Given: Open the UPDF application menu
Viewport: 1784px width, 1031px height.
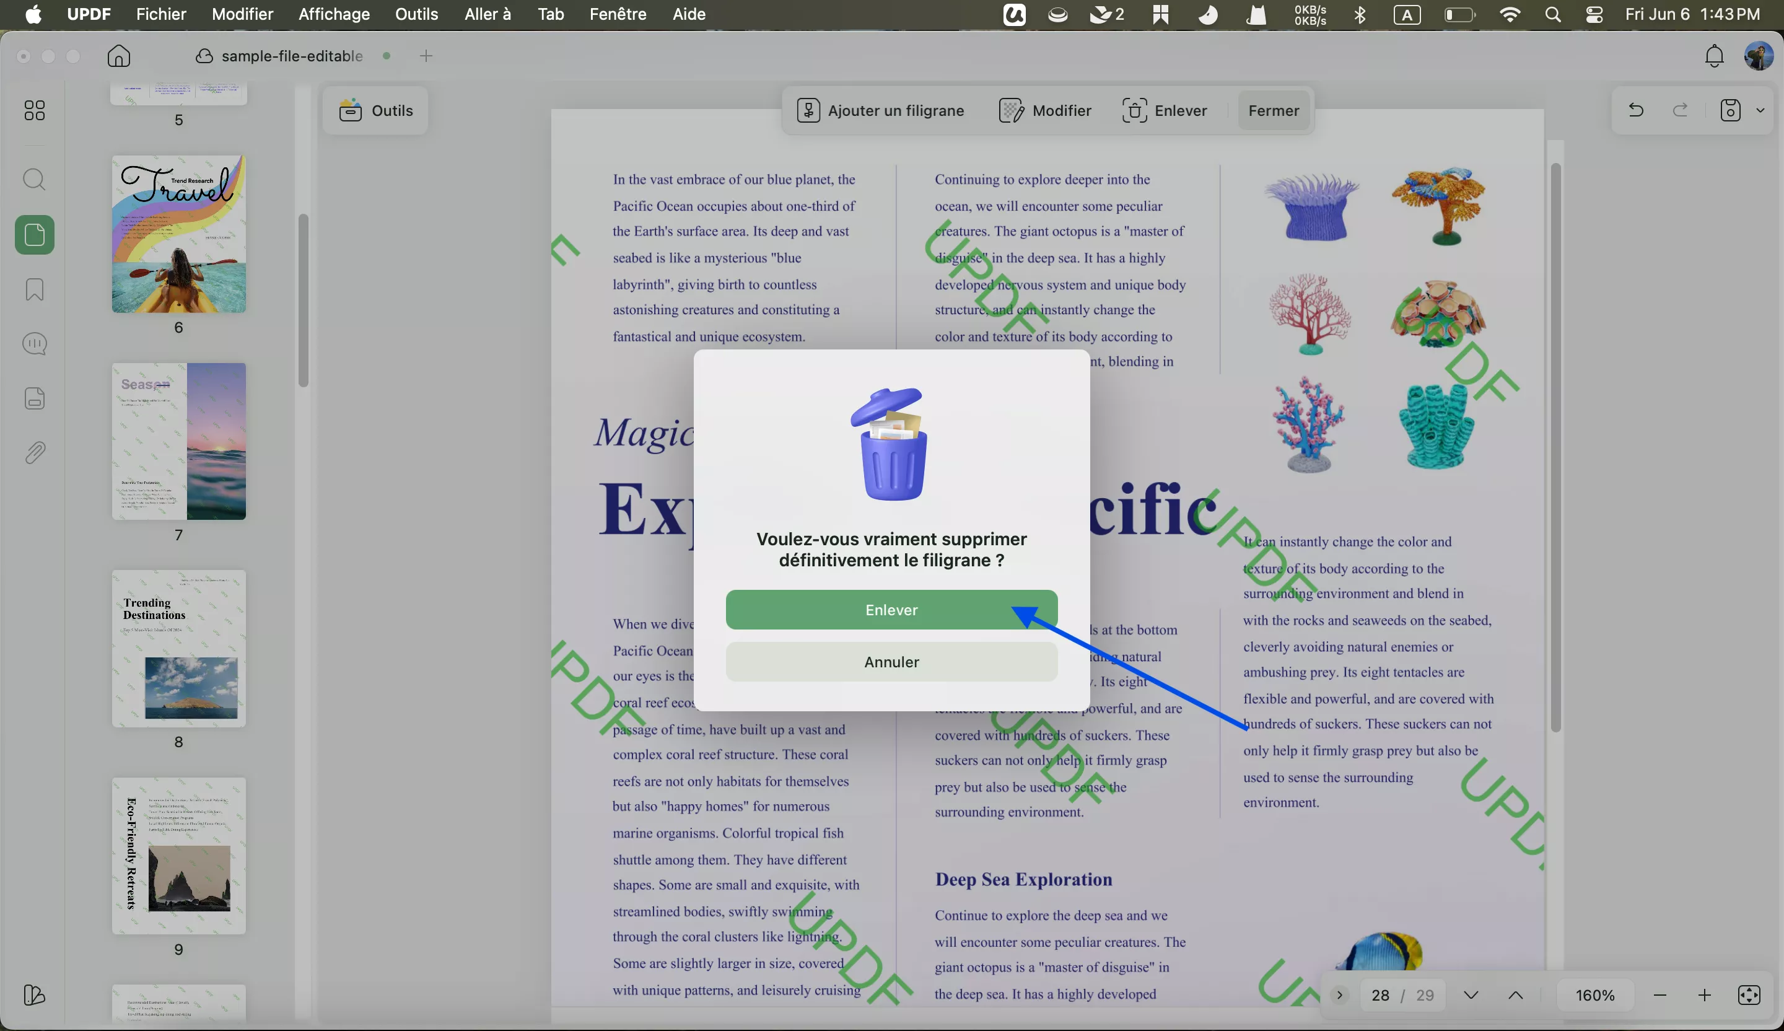Looking at the screenshot, I should click(x=89, y=15).
